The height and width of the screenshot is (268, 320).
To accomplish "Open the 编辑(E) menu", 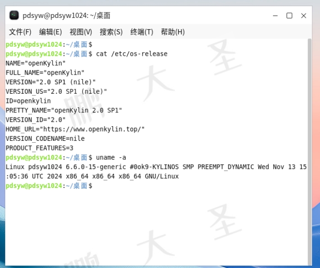I will coord(50,32).
